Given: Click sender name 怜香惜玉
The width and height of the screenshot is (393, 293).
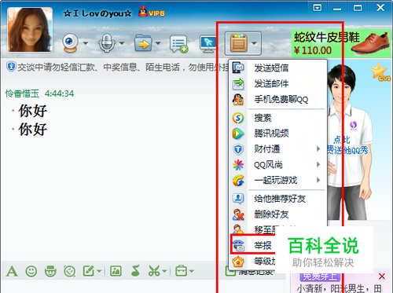Looking at the screenshot, I should point(22,93).
